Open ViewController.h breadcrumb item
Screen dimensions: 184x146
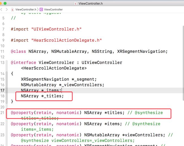26,10
